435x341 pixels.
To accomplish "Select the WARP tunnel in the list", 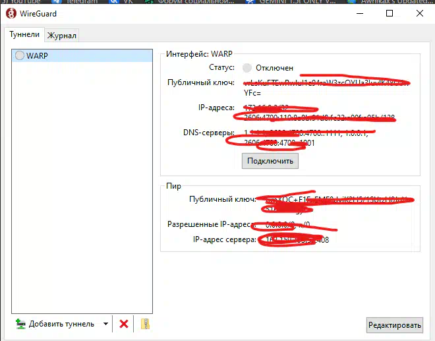I will [x=82, y=55].
